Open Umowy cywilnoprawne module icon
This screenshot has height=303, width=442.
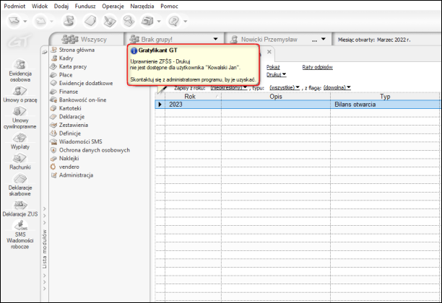click(x=20, y=118)
